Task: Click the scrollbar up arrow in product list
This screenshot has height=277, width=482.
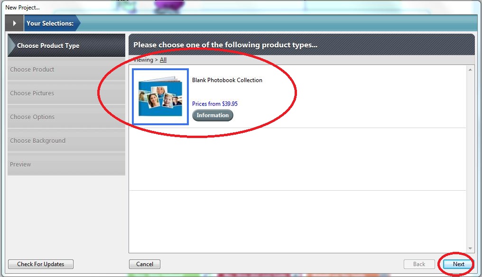Action: tap(470, 70)
